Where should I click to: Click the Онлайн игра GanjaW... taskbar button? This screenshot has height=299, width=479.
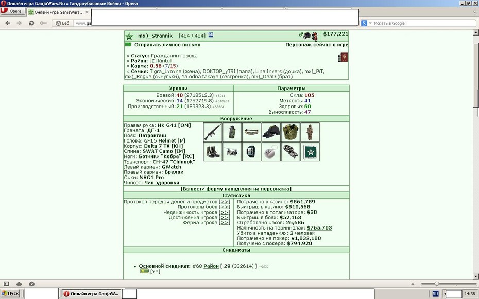click(92, 293)
